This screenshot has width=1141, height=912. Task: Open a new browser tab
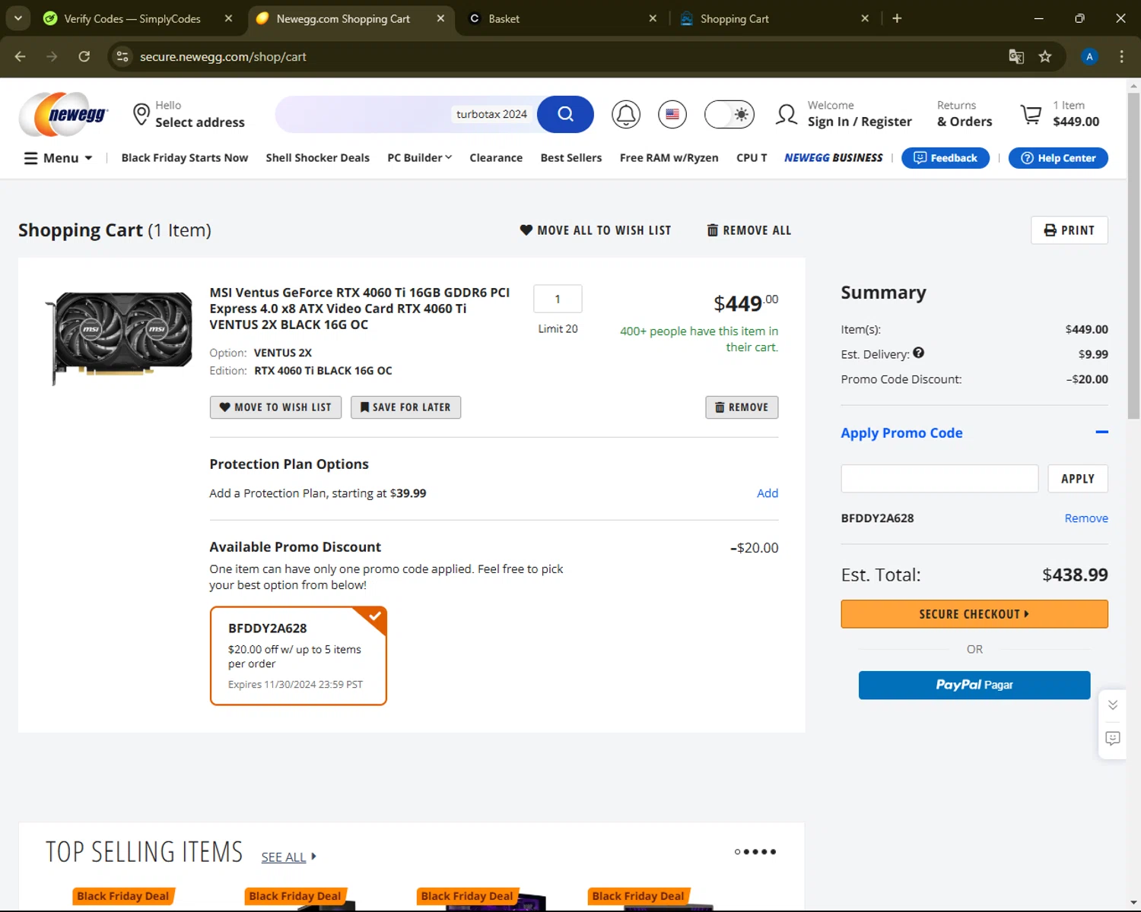[897, 18]
